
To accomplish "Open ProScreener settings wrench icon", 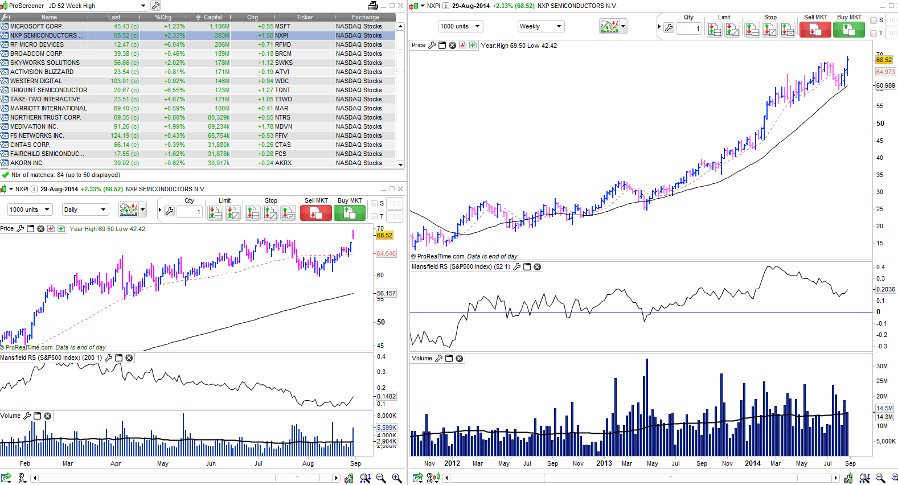I will tap(155, 6).
